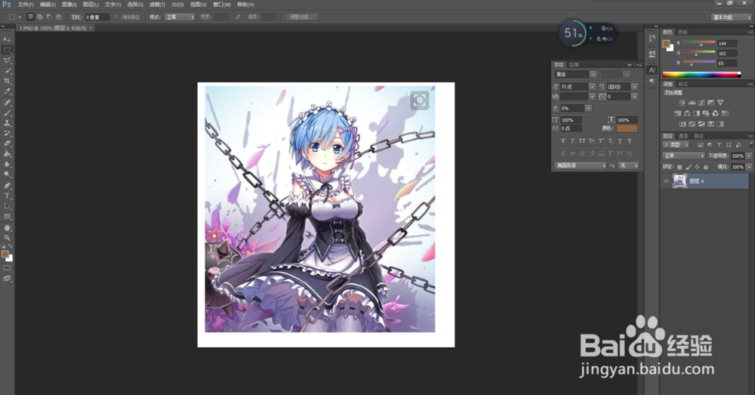Select the History Brush tool
This screenshot has width=755, height=395.
7,134
